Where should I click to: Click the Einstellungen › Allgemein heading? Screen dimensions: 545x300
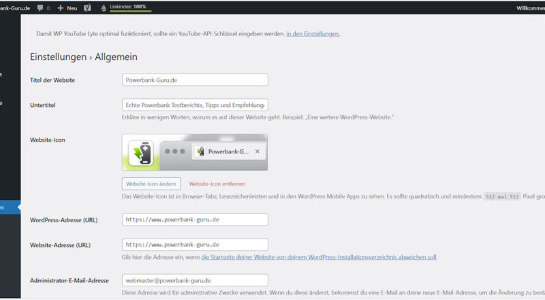click(x=84, y=57)
